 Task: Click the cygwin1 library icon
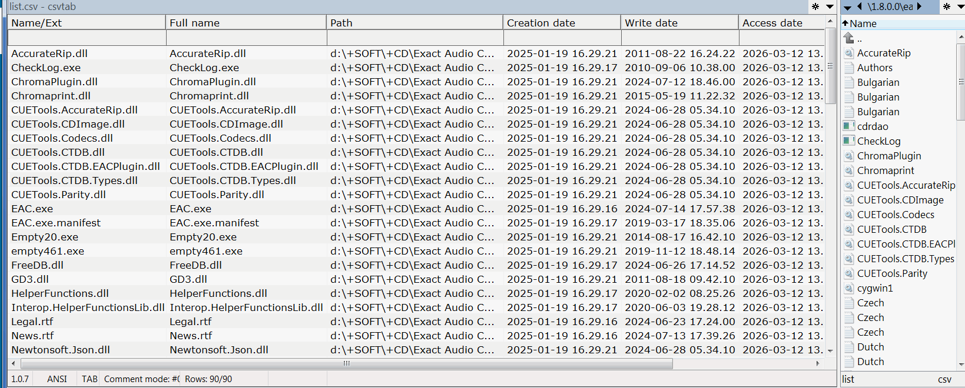(x=848, y=288)
